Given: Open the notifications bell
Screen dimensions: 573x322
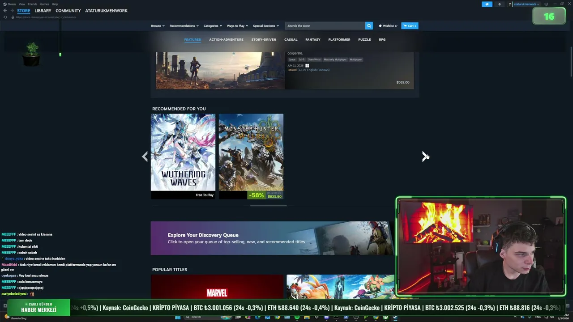Looking at the screenshot, I should (x=500, y=4).
